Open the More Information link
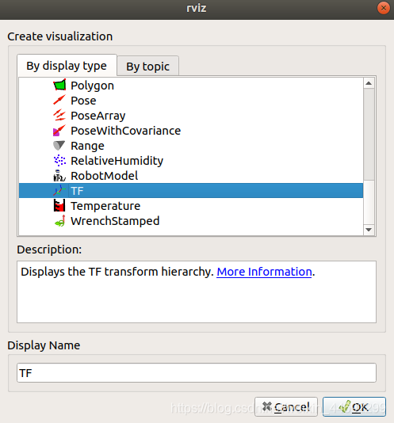The width and height of the screenshot is (394, 423). click(x=264, y=272)
